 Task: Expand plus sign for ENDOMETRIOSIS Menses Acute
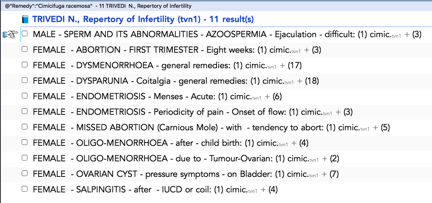267,97
